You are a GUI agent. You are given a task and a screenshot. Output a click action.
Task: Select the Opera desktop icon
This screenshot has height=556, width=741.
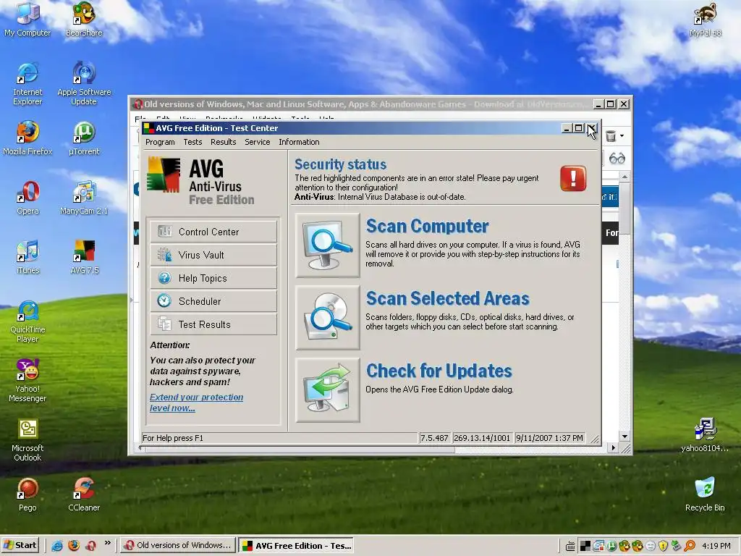[x=27, y=198]
